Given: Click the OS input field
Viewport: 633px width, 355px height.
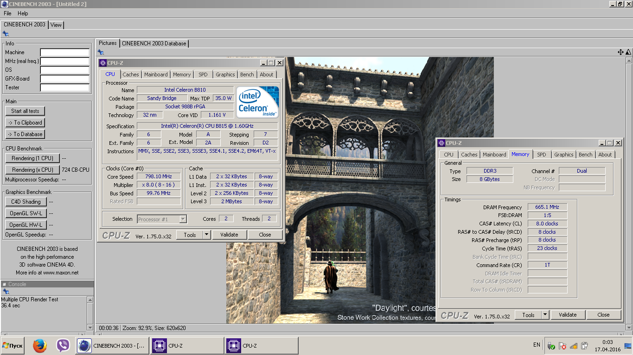Looking at the screenshot, I should [x=65, y=70].
